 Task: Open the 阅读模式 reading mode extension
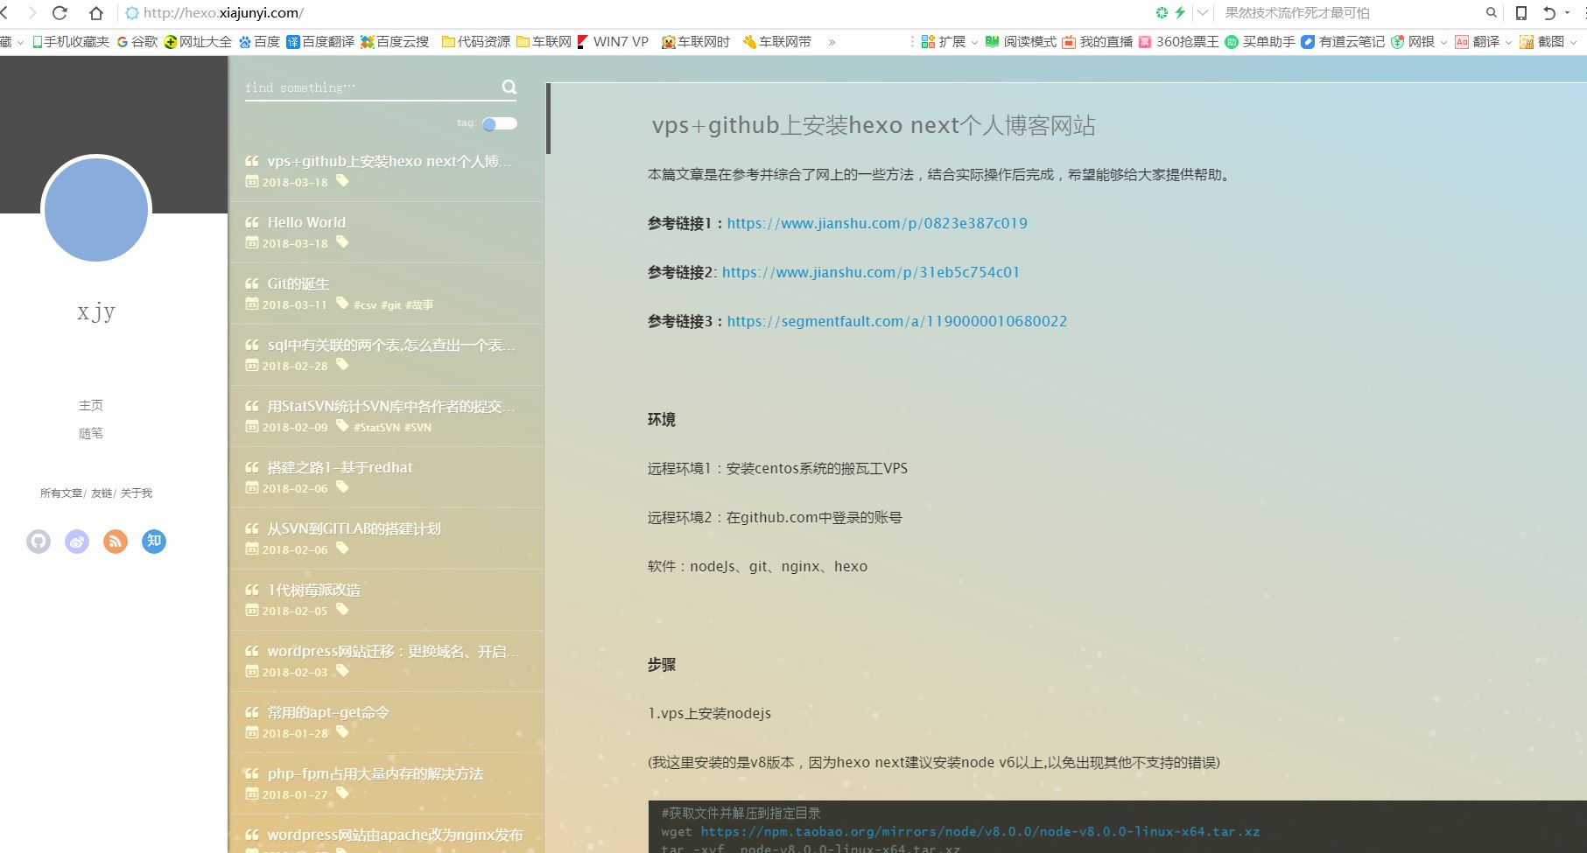coord(1021,41)
